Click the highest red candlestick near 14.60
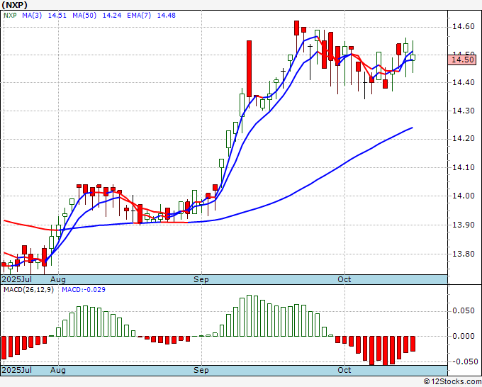The height and width of the screenshot is (387, 482). (296, 28)
